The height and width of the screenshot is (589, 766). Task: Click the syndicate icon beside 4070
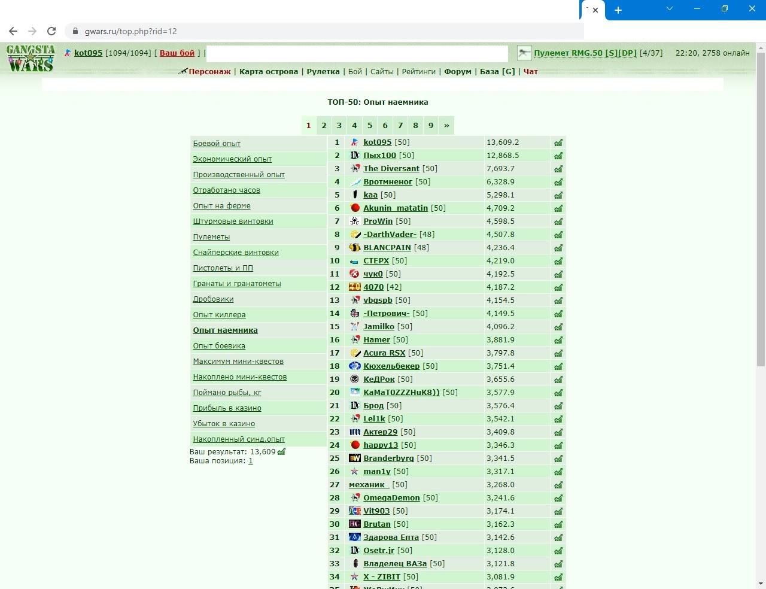[x=355, y=287]
